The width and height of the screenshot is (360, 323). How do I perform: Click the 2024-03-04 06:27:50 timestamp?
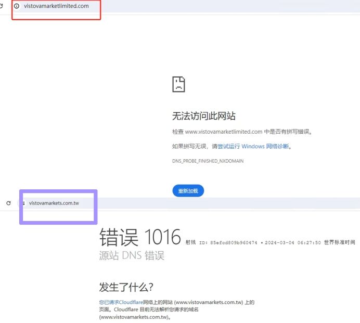click(293, 242)
